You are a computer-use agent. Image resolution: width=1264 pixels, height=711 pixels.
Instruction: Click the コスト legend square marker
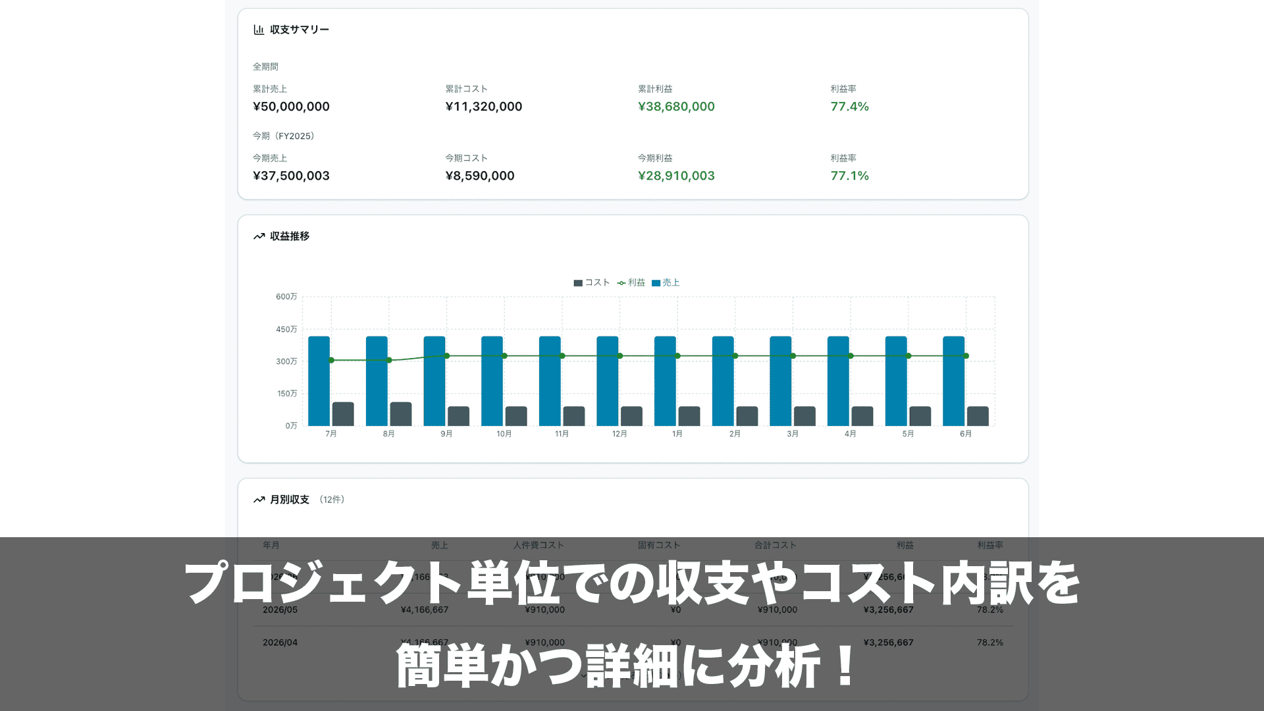pyautogui.click(x=577, y=282)
